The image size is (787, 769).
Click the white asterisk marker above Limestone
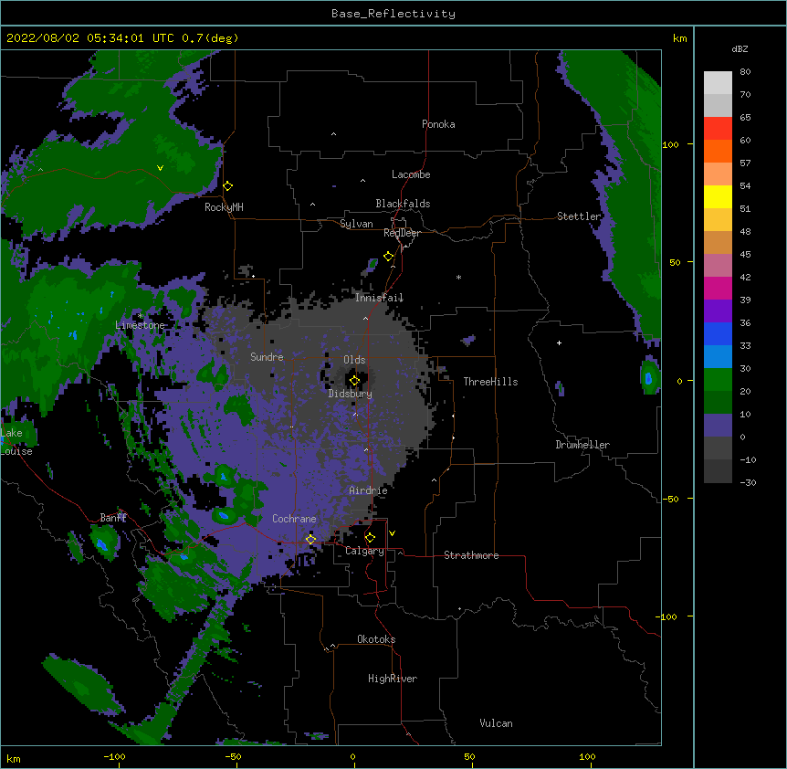coord(141,316)
